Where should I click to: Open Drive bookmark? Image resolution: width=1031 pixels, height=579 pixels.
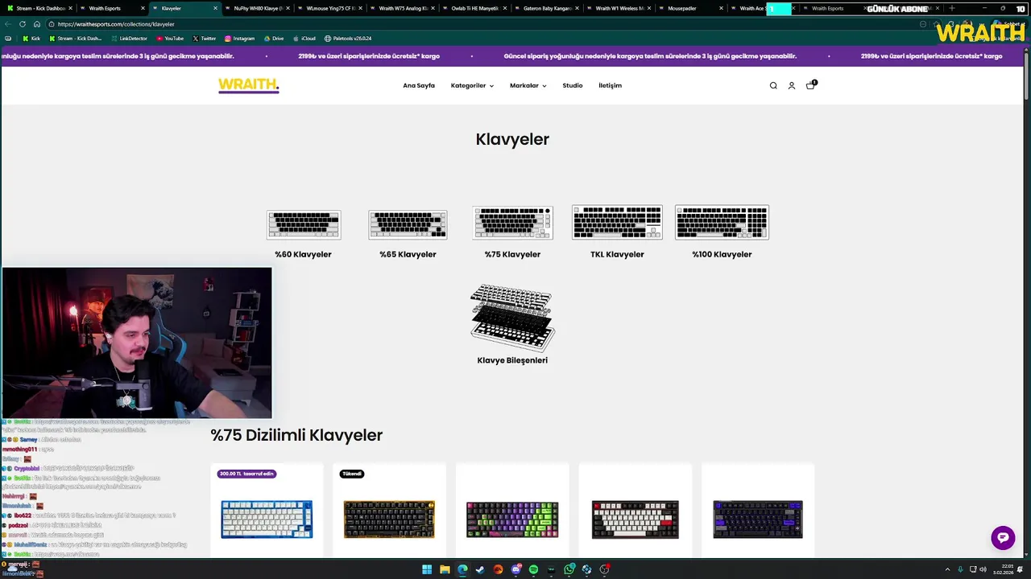(274, 39)
